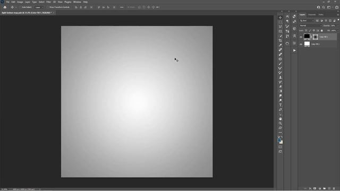Click the foreground color swatch
Screen dimensions: 340x191
[279, 140]
